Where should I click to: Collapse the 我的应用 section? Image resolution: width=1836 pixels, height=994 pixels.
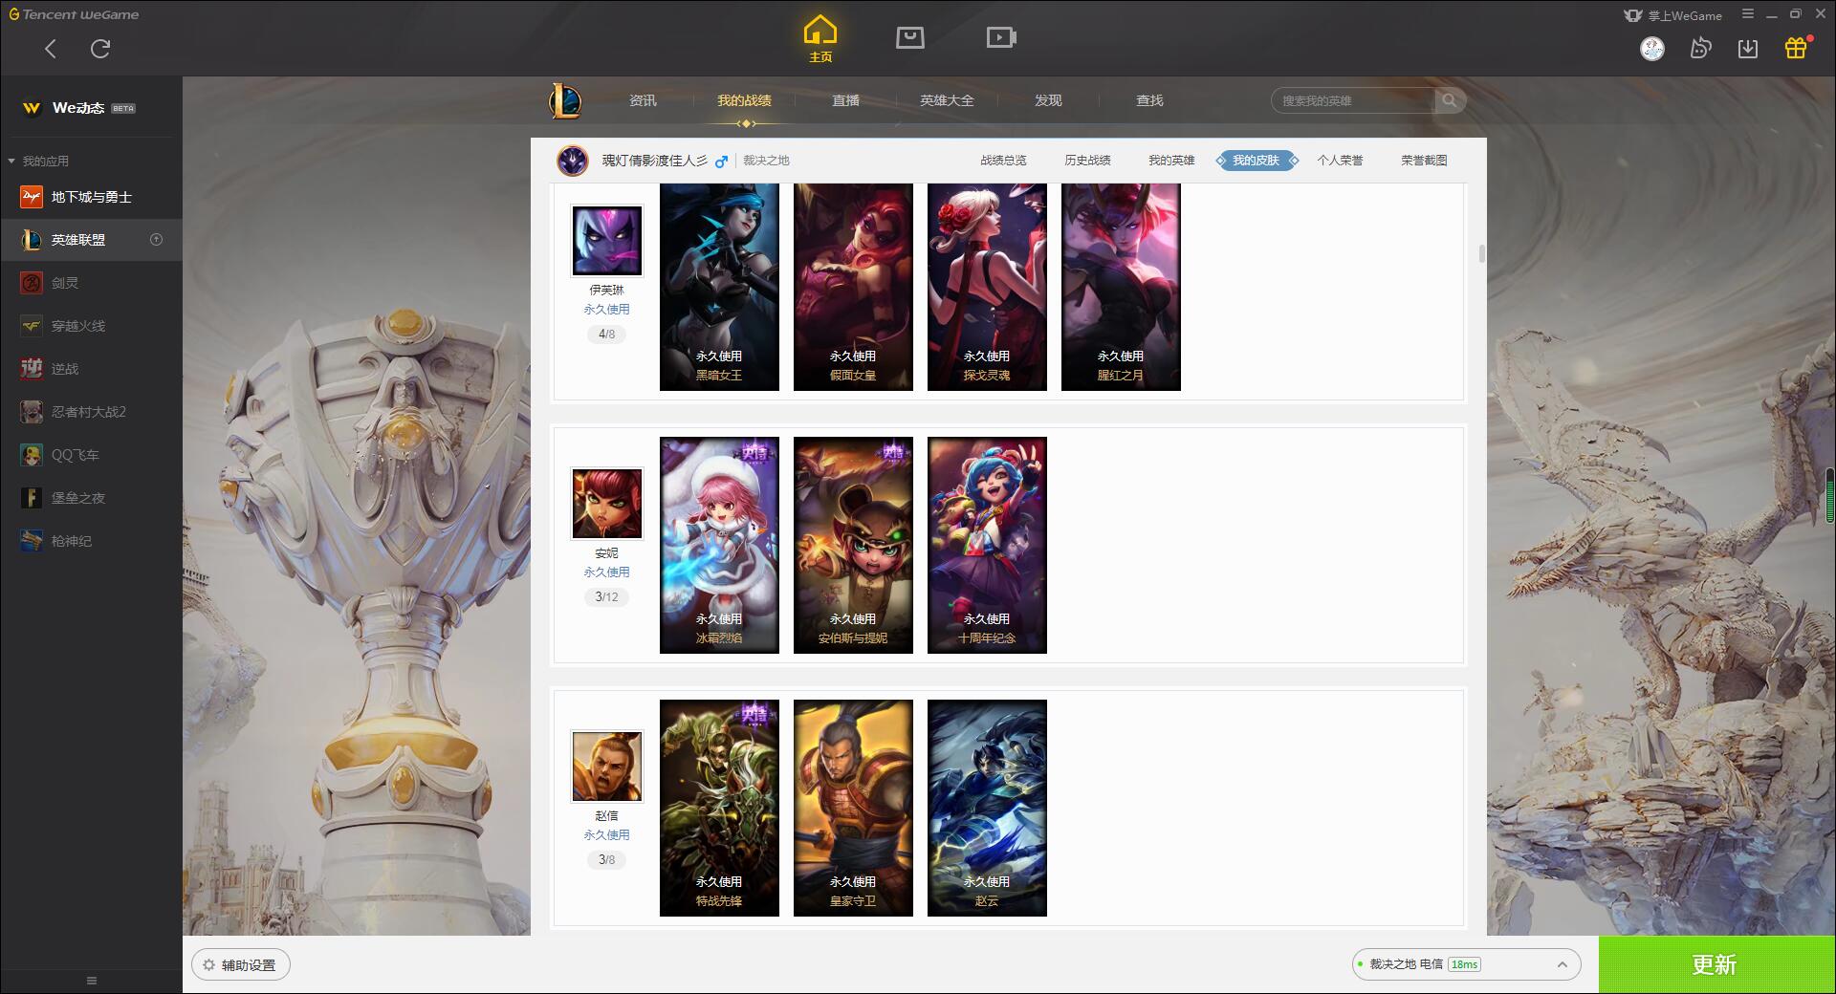38,161
